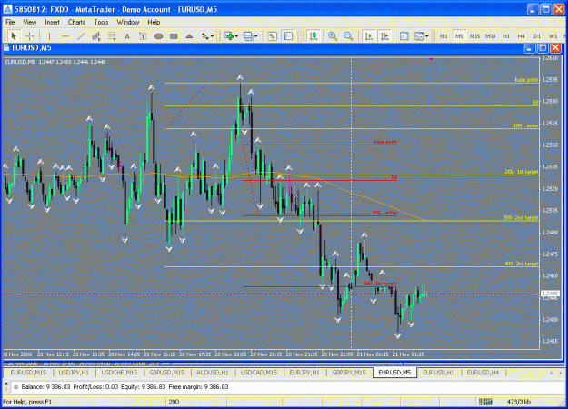The width and height of the screenshot is (568, 409).
Task: Toggle chart auto scroll
Action: [369, 35]
